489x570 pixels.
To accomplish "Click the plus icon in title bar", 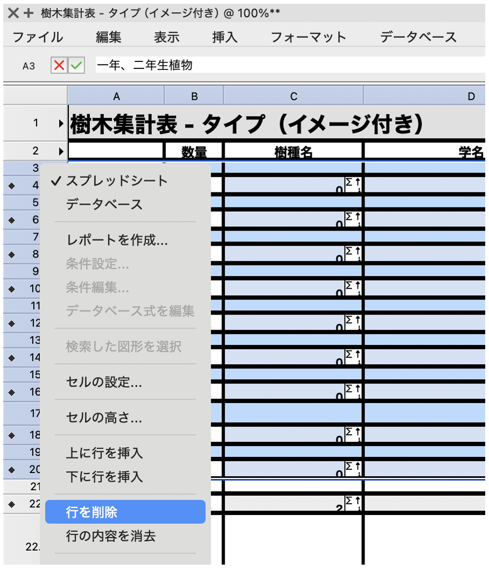I will click(x=29, y=12).
